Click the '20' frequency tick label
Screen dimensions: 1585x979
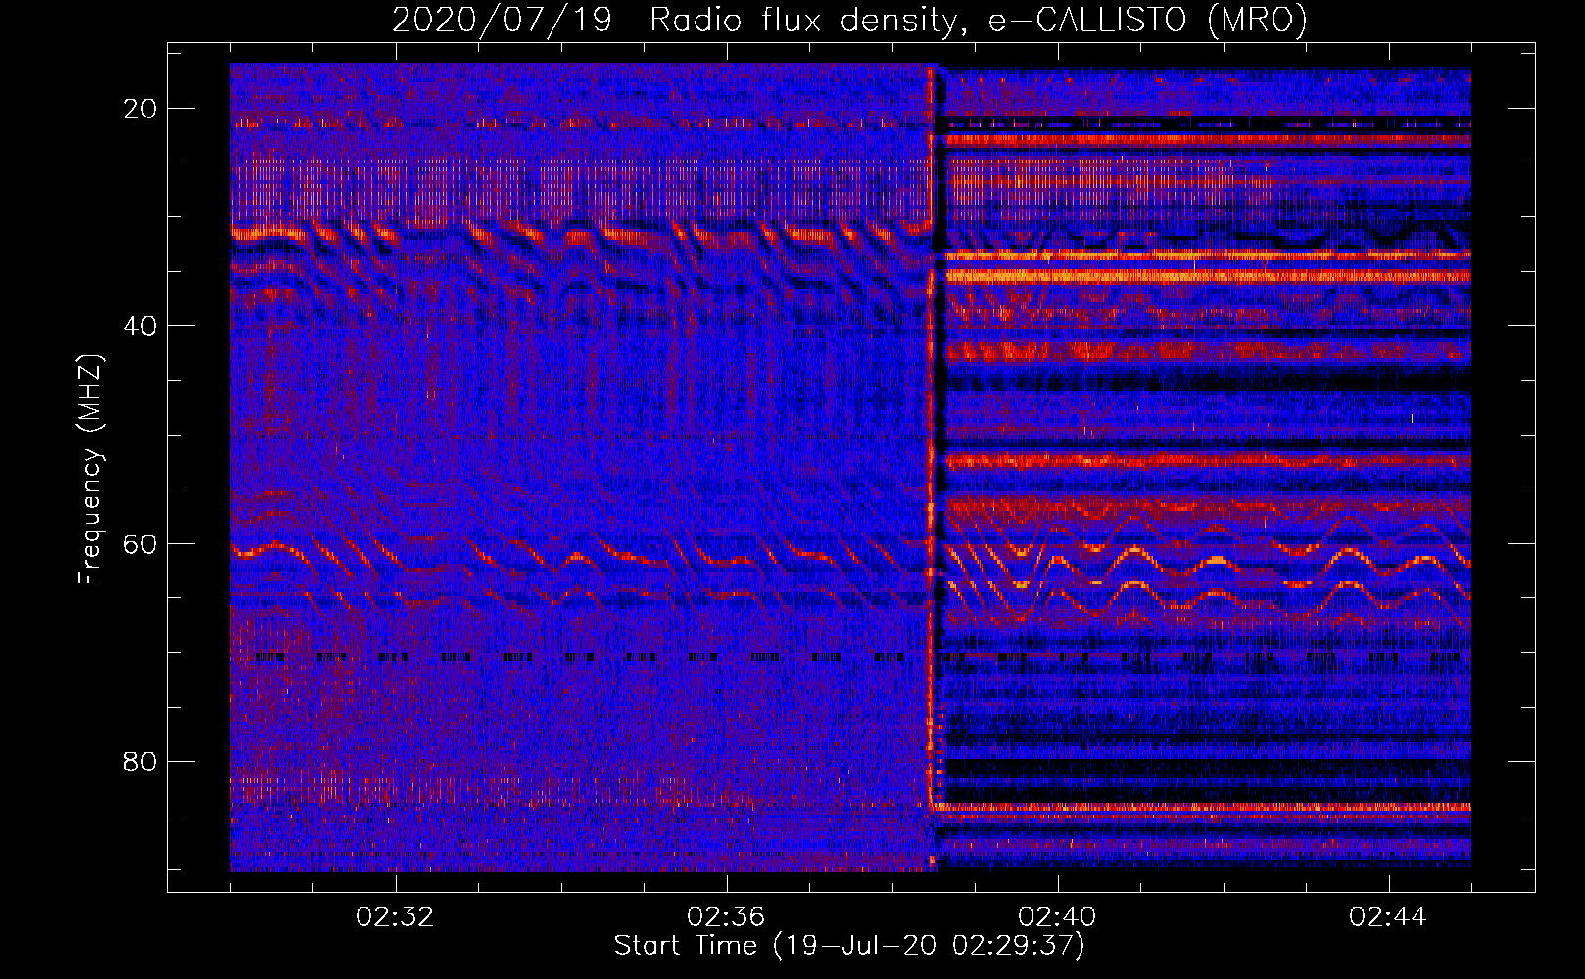click(141, 109)
